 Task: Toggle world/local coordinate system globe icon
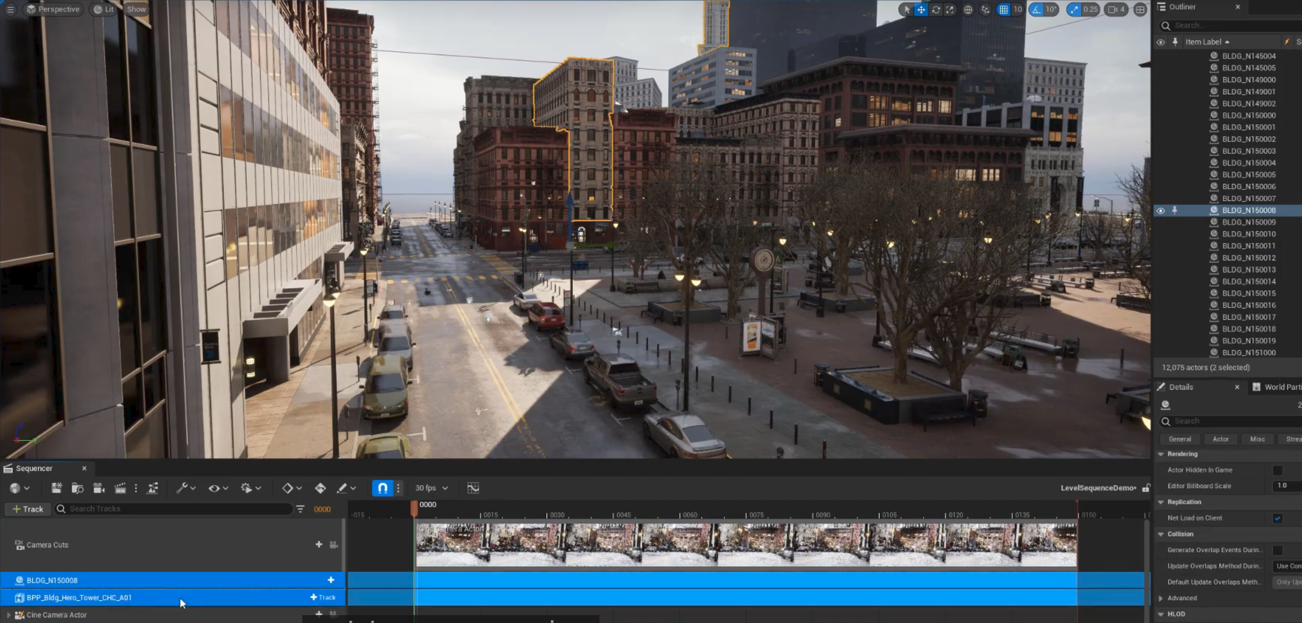click(x=968, y=10)
